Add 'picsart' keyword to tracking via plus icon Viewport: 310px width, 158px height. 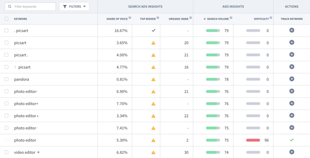tap(291, 42)
